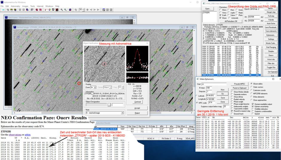Open the Astrometry menu
This screenshot has width=281, height=160.
[15, 6]
